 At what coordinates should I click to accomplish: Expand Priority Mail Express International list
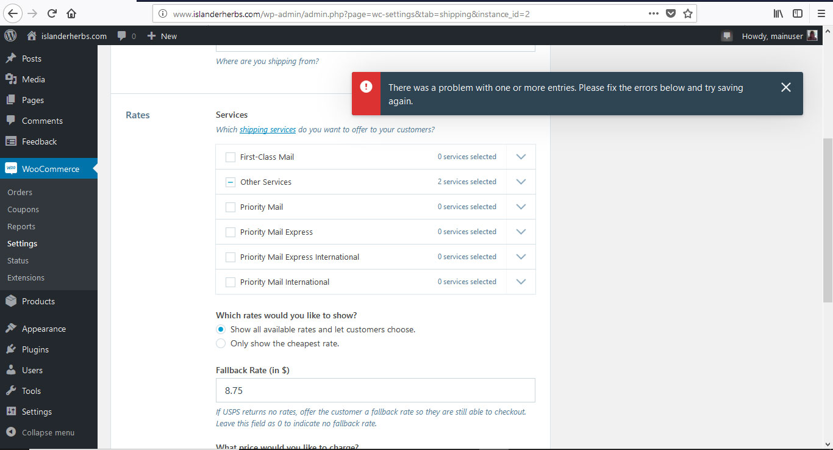coord(521,257)
